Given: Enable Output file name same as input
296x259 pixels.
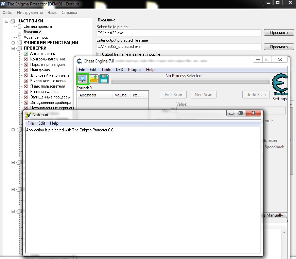Looking at the screenshot, I should point(99,54).
